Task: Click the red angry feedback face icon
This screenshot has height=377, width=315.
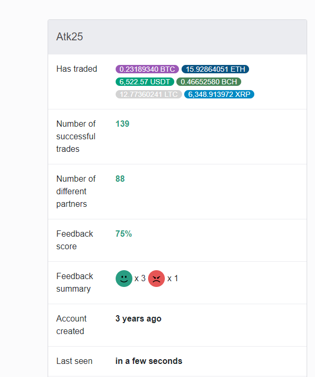Action: click(x=156, y=279)
